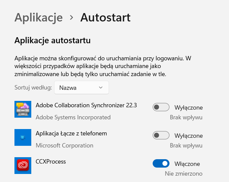Click the chevron arrow in the sort box

(x=101, y=88)
